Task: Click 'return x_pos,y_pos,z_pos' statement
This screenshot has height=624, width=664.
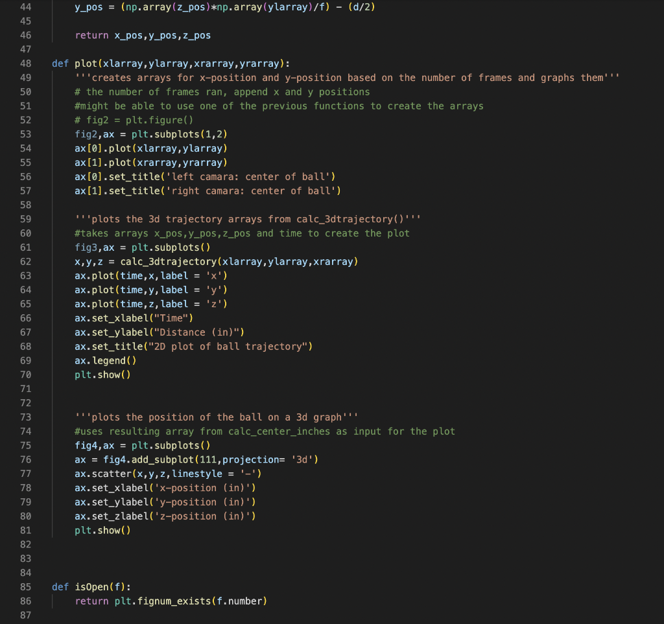Action: pyautogui.click(x=143, y=35)
